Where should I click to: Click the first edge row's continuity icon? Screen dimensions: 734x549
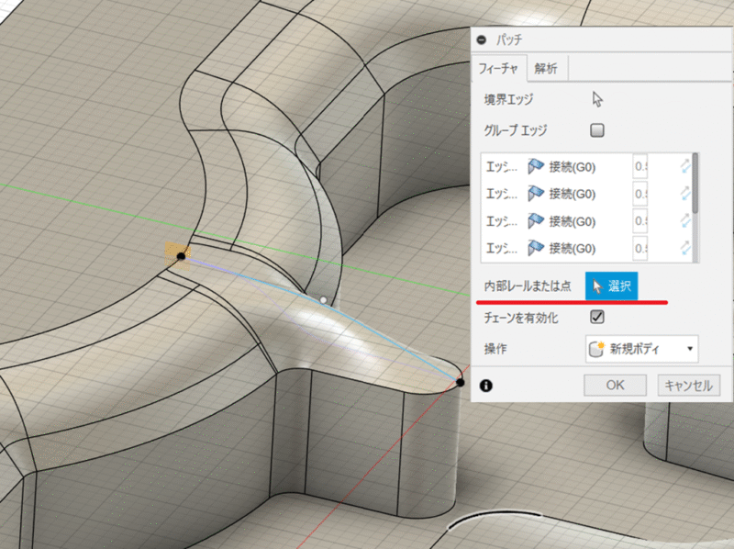coord(534,166)
